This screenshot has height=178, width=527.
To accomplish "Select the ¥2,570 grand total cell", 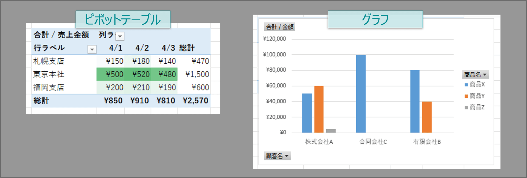I will click(x=195, y=101).
